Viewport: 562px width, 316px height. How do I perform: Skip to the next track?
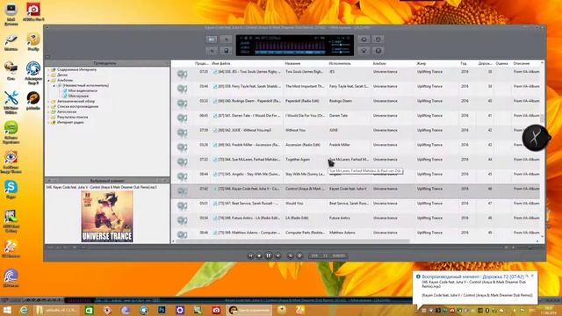click(x=277, y=255)
